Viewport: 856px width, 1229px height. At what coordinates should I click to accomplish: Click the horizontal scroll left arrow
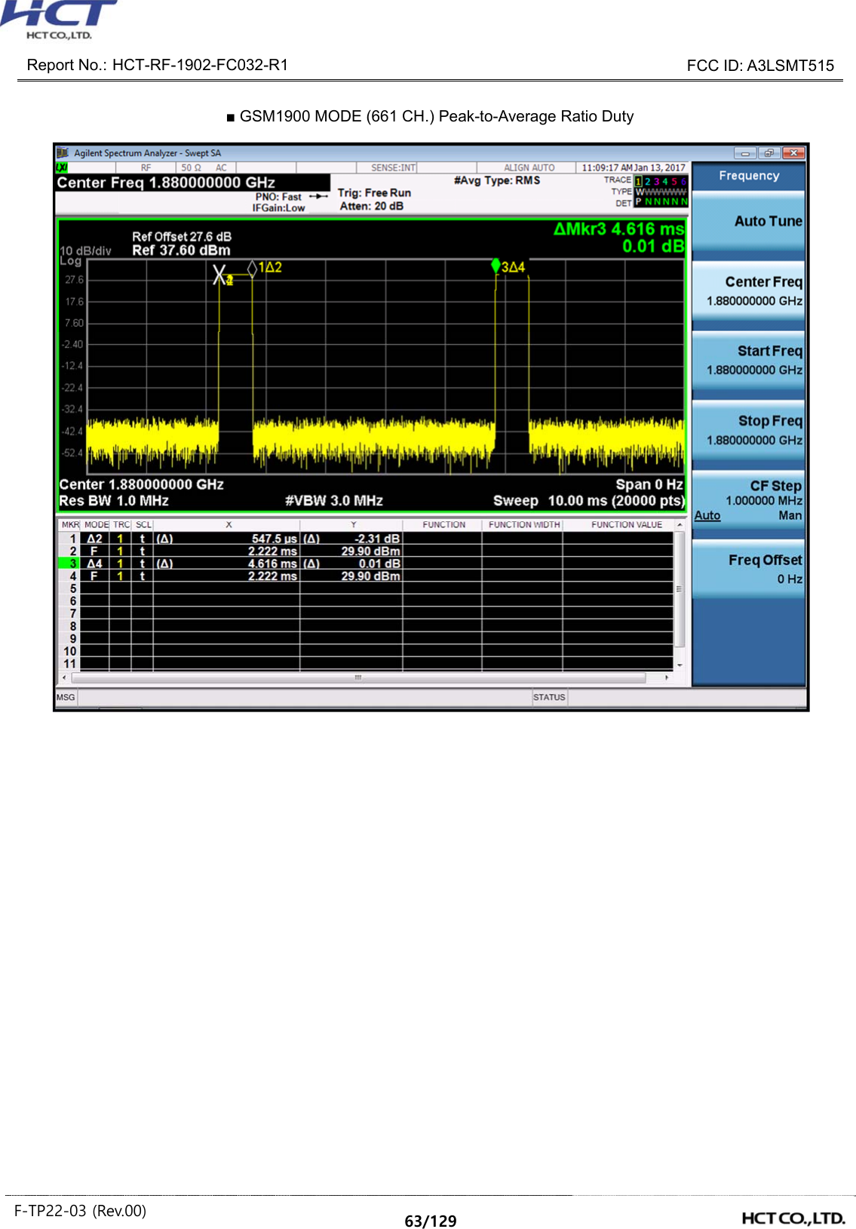click(x=64, y=677)
